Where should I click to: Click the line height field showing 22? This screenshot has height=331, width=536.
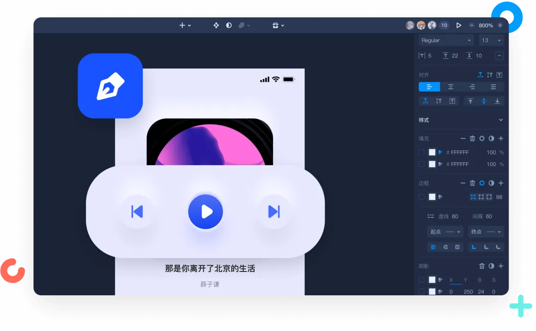coord(451,56)
